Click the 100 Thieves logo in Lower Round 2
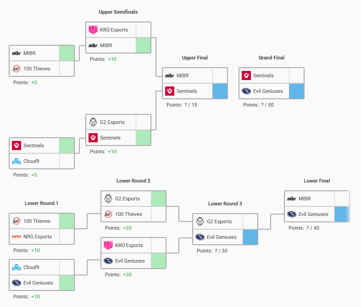Screen dimensions: 361x307 108,215
